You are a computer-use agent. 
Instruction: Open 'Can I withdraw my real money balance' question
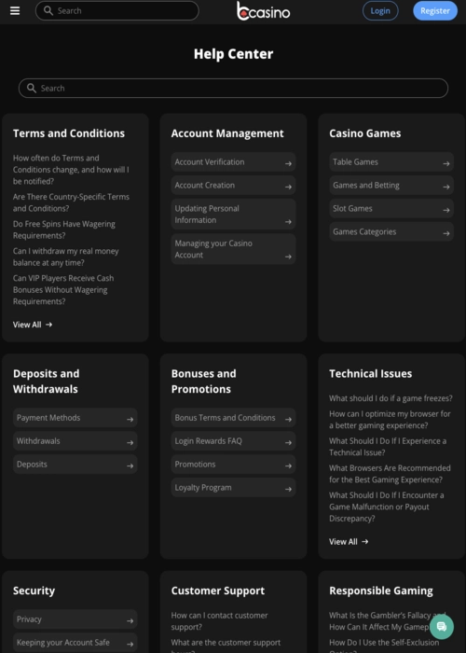tap(66, 257)
